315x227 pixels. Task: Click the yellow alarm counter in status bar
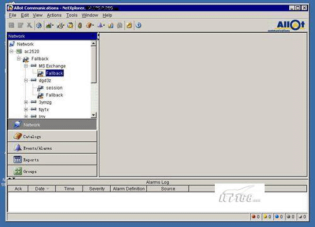267,217
